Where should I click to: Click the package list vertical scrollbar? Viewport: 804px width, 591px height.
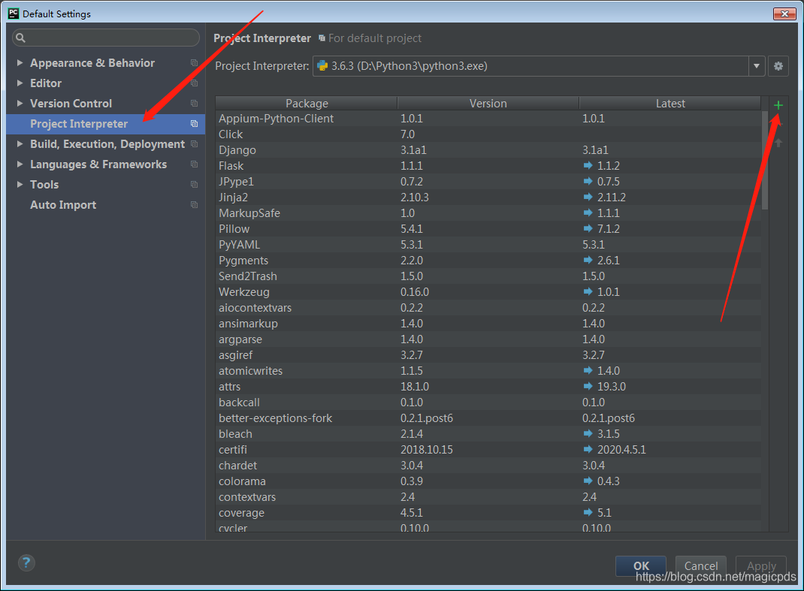(x=765, y=161)
